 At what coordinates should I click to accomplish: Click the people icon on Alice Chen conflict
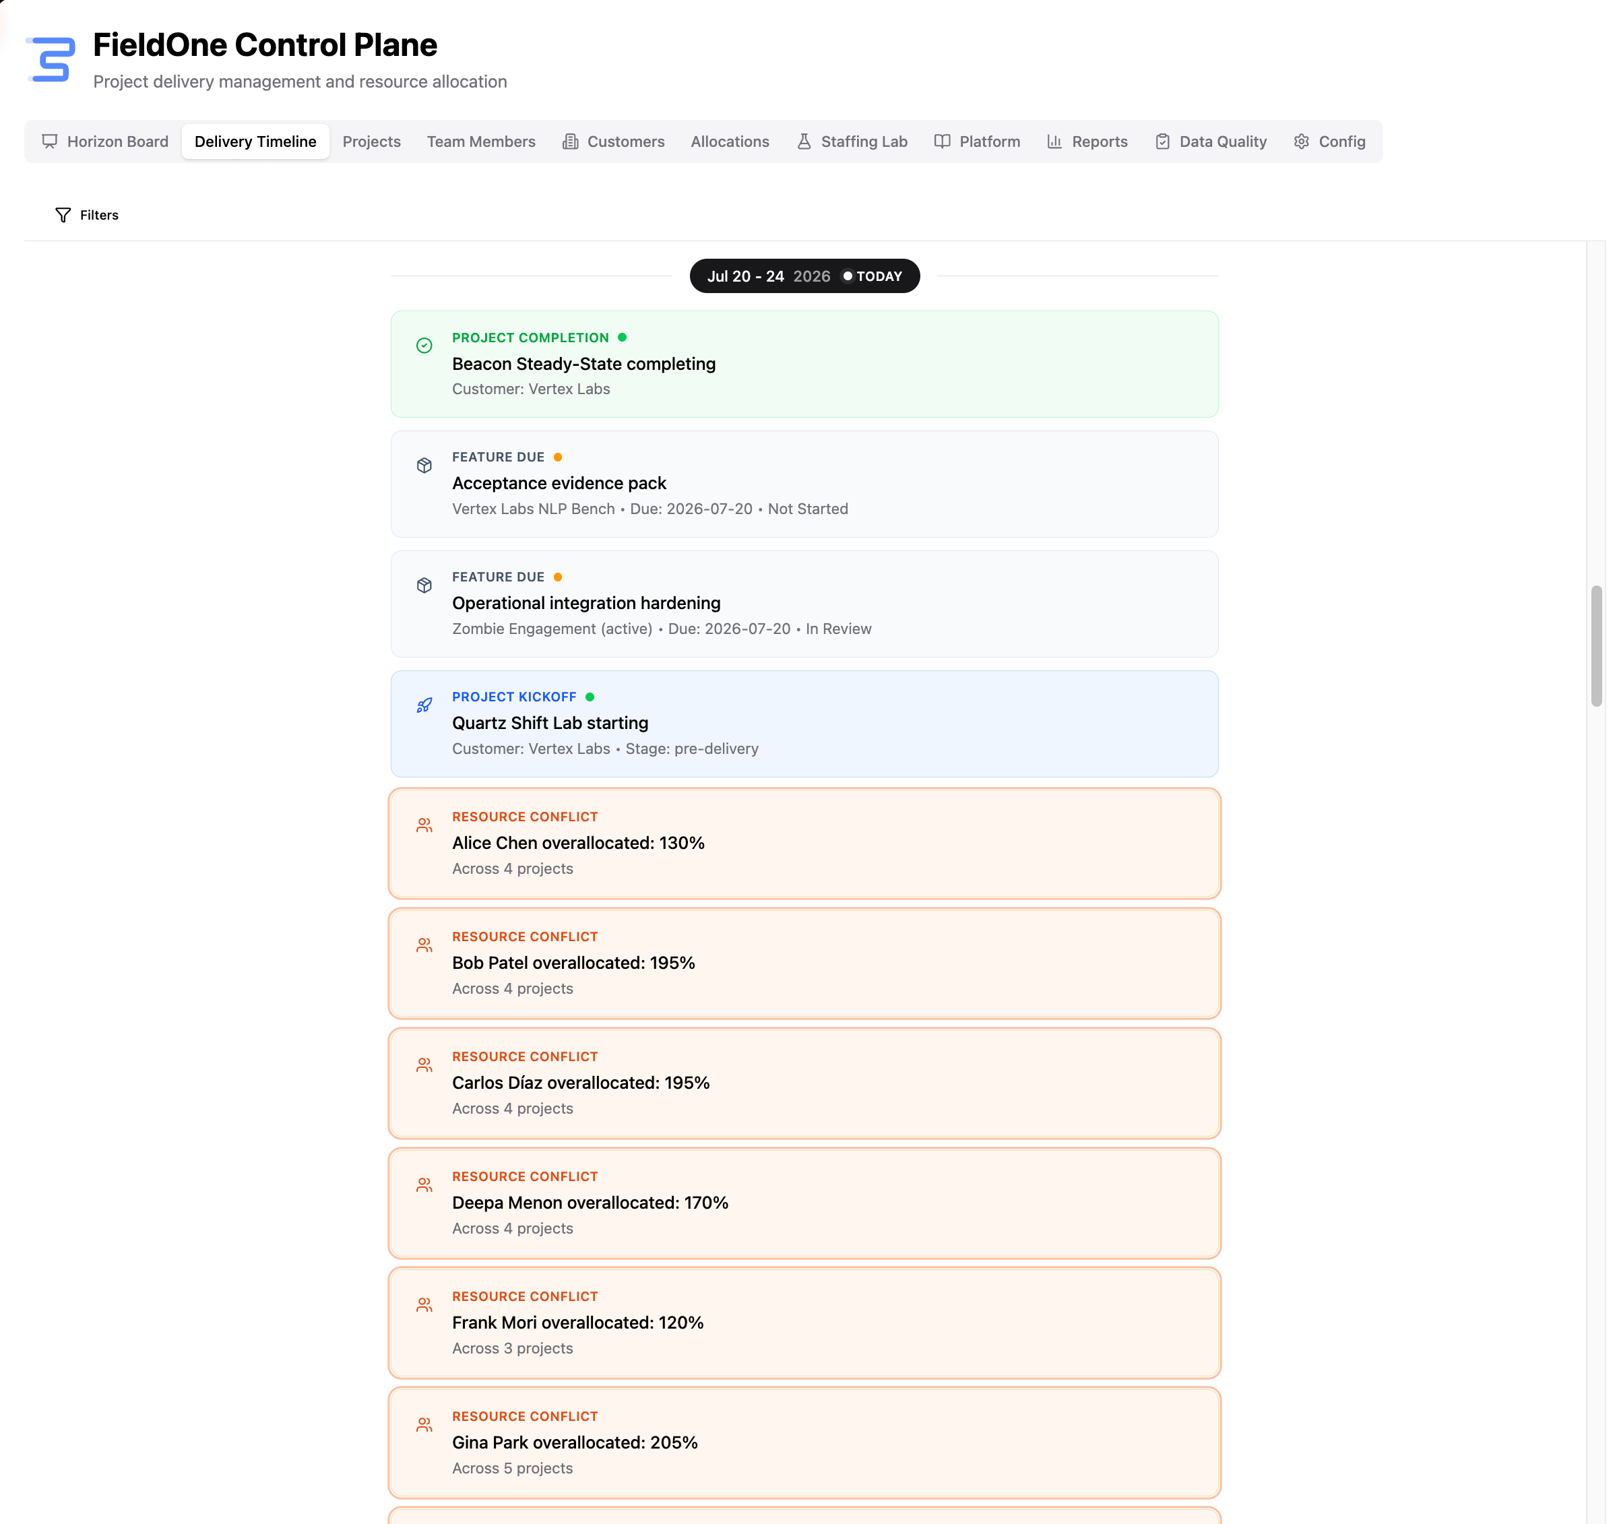pos(424,825)
